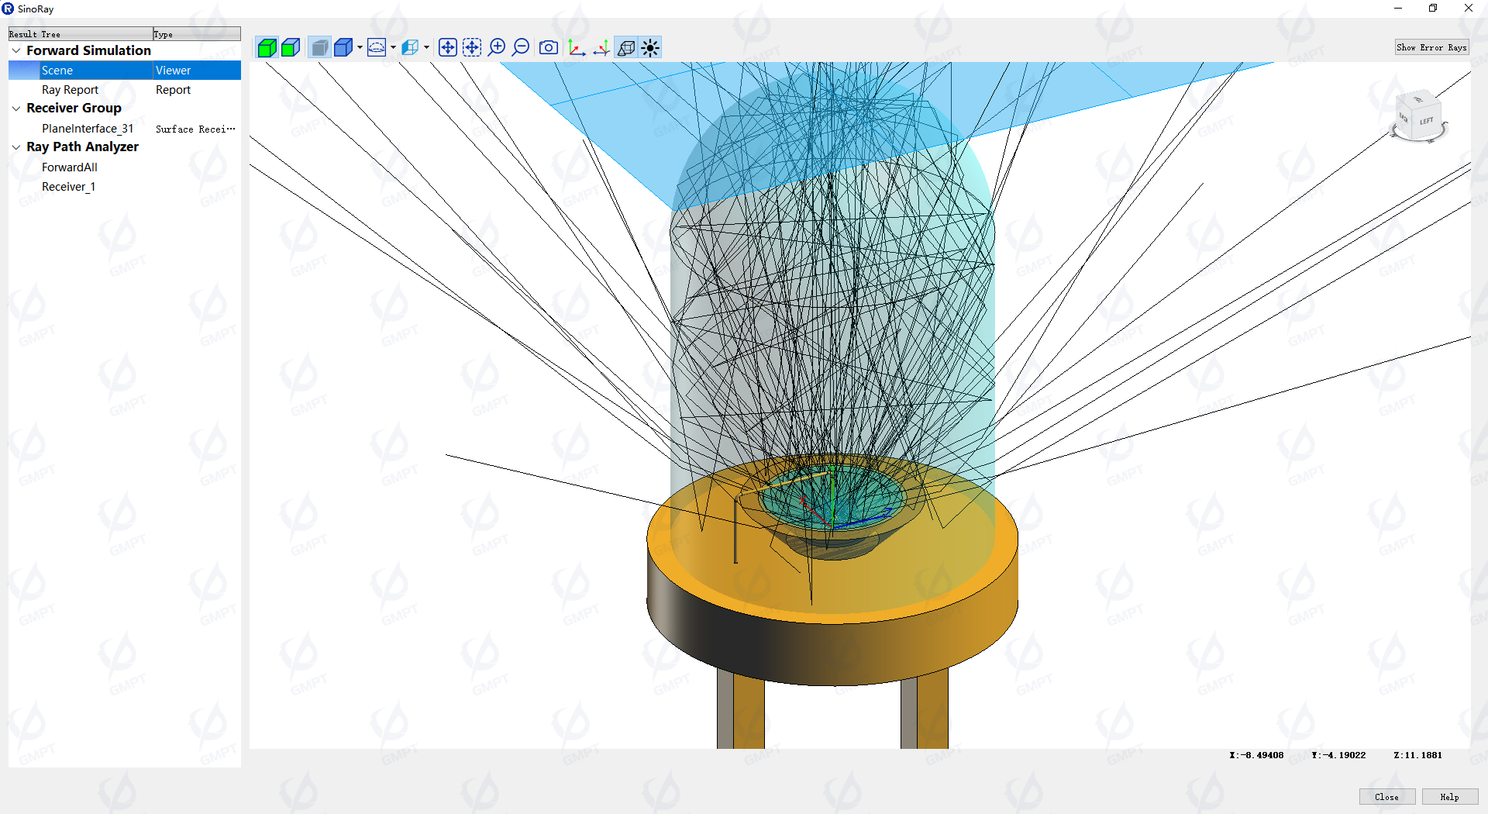Select the all-green cube display icon
This screenshot has width=1488, height=814.
(x=267, y=48)
